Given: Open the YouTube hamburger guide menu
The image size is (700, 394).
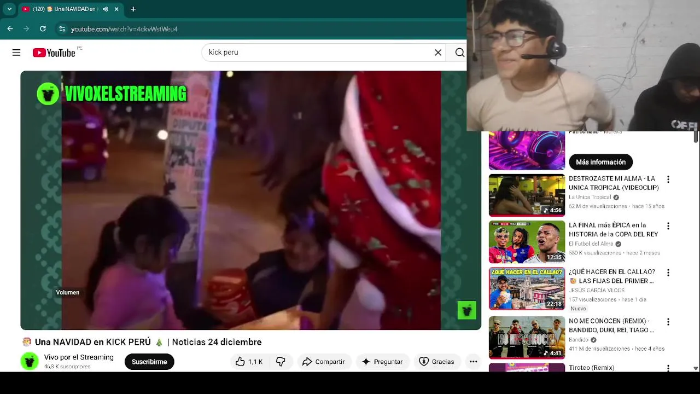Looking at the screenshot, I should 16,53.
